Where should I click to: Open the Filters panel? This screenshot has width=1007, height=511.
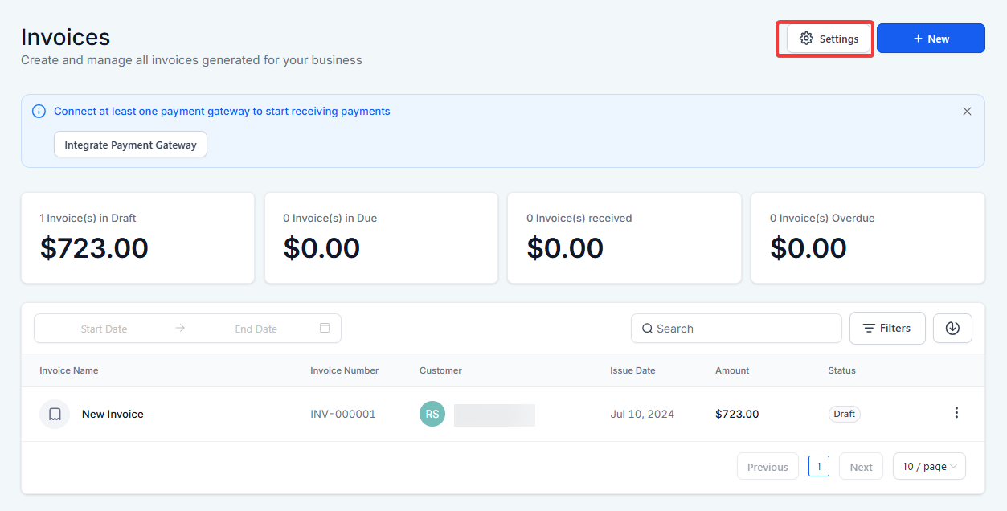887,328
